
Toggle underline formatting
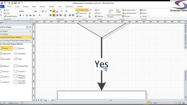27,15
